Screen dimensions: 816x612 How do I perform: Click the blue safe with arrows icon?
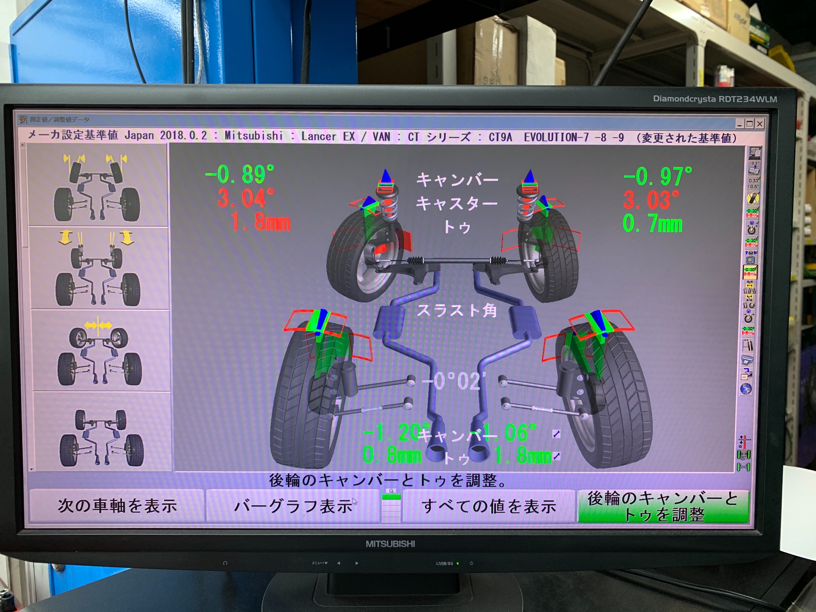pos(751,257)
